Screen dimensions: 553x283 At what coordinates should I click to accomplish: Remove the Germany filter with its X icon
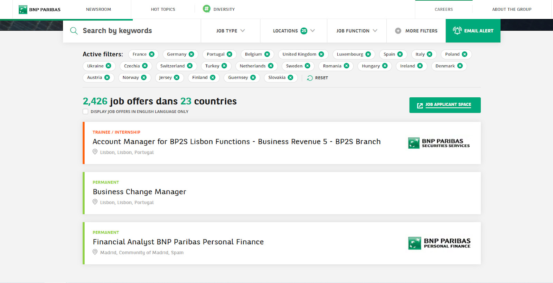191,54
